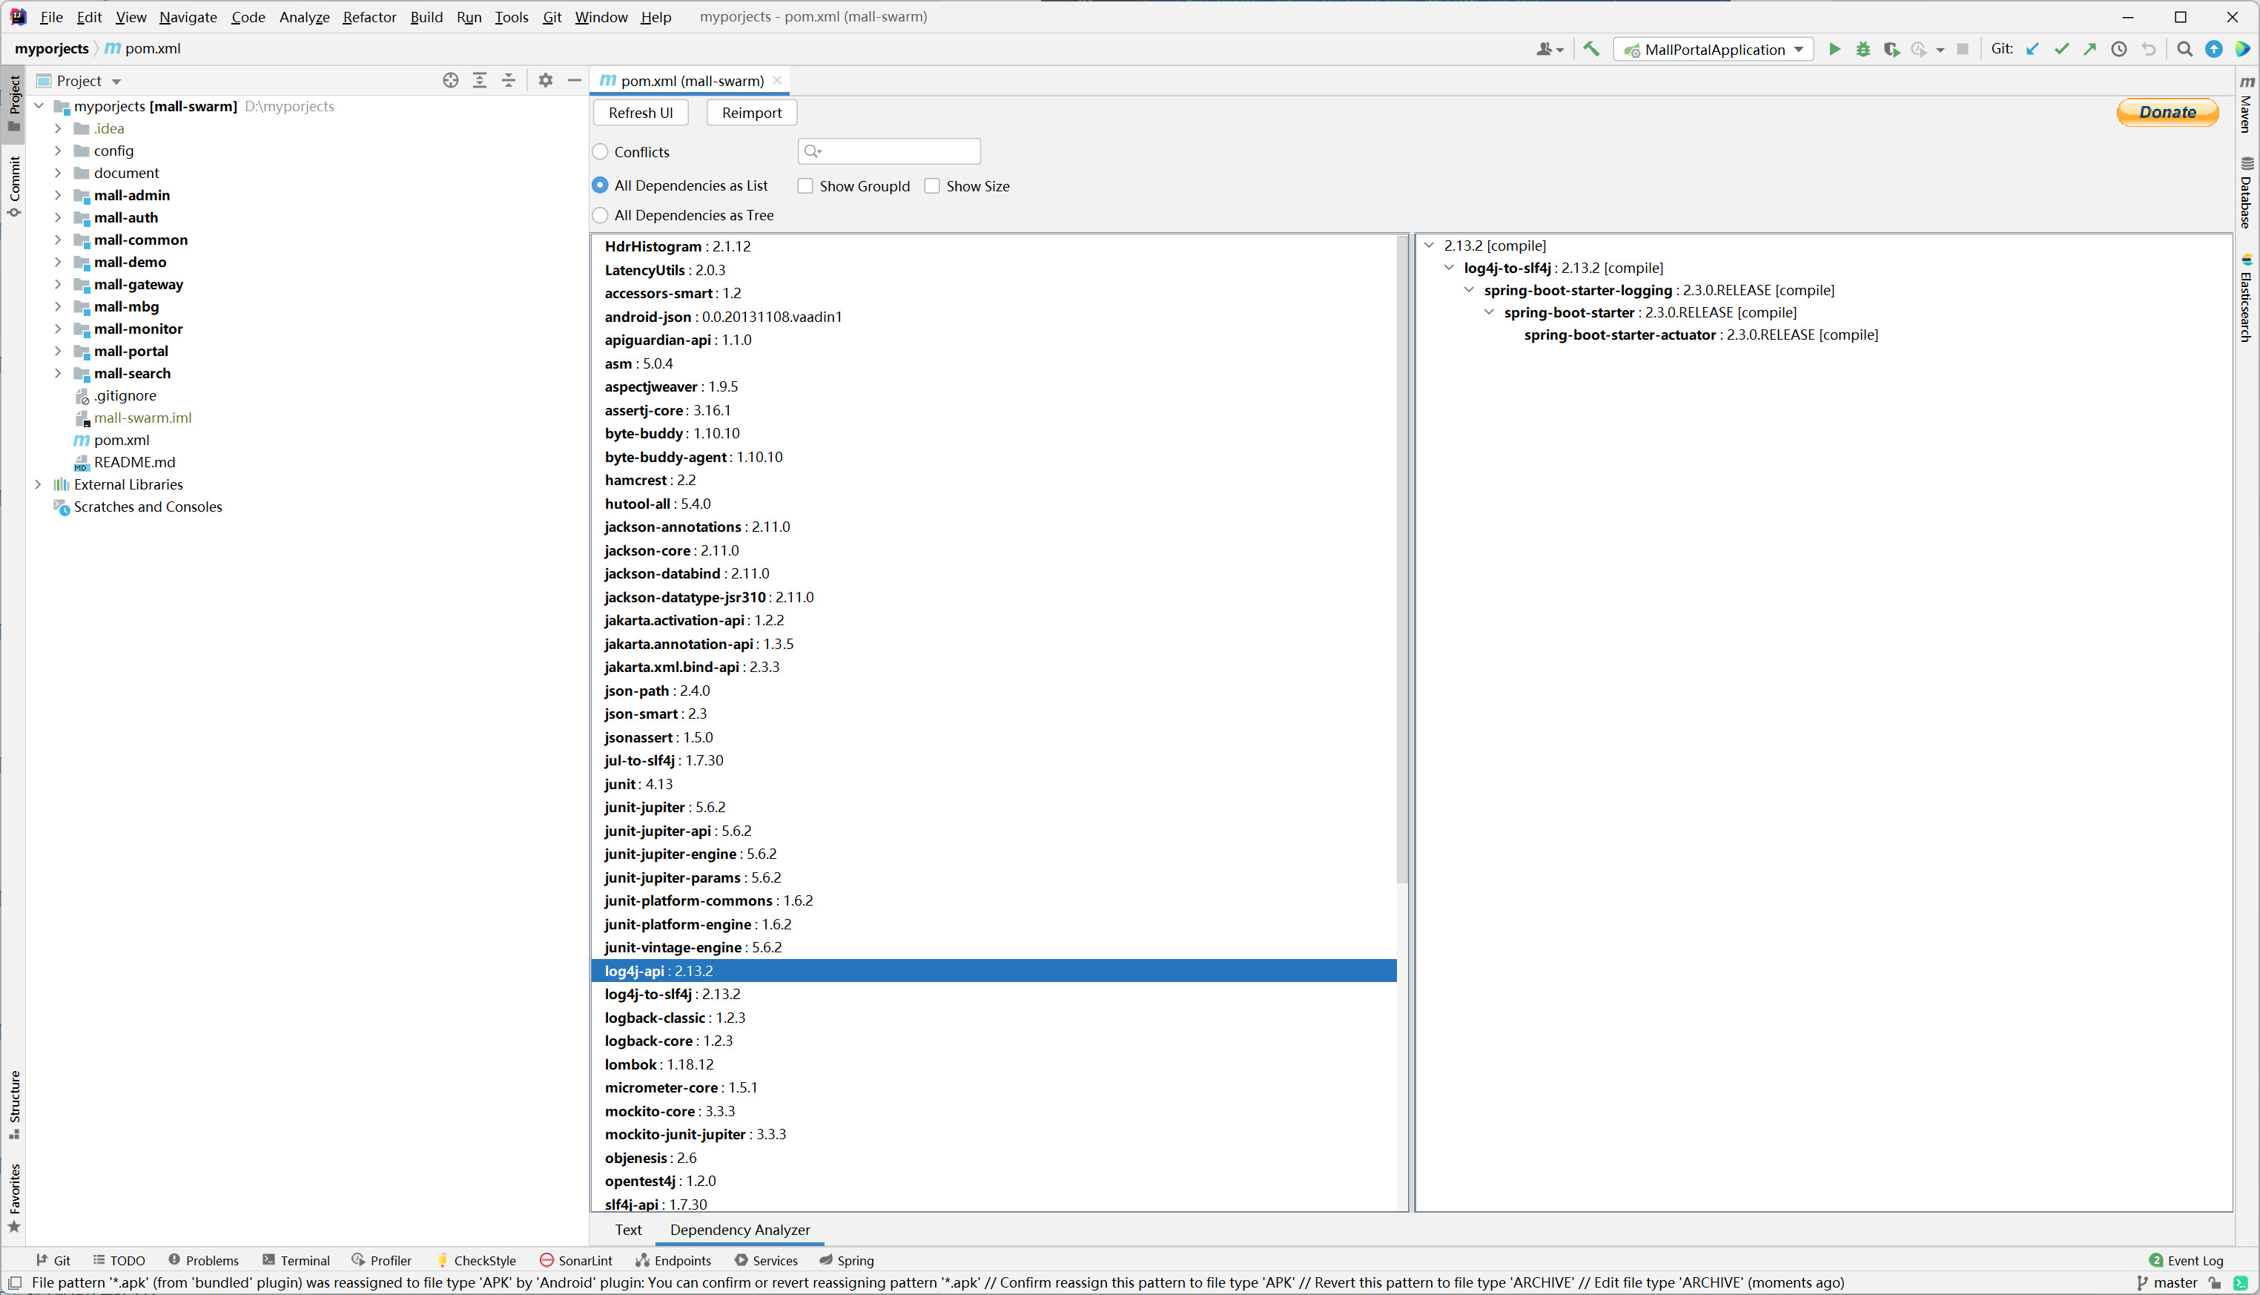The width and height of the screenshot is (2260, 1295).
Task: Click the Git rollback icon
Action: pyautogui.click(x=2149, y=49)
